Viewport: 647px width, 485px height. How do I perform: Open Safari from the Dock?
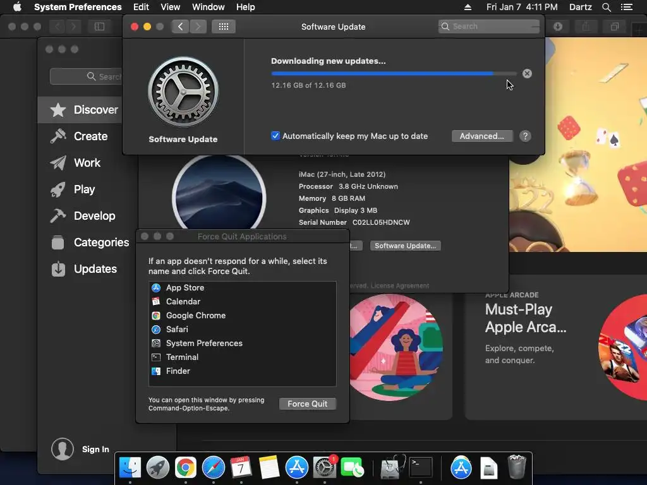click(x=213, y=468)
